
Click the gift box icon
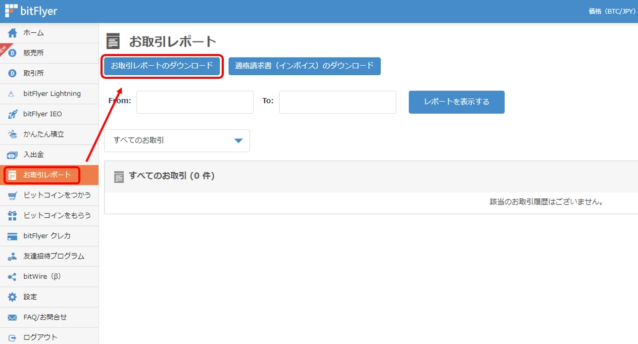pos(13,216)
